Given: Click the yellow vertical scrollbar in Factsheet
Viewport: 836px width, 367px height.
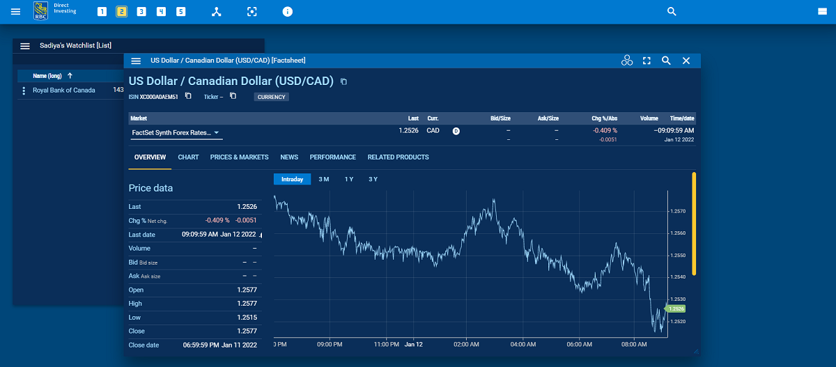Looking at the screenshot, I should point(694,224).
